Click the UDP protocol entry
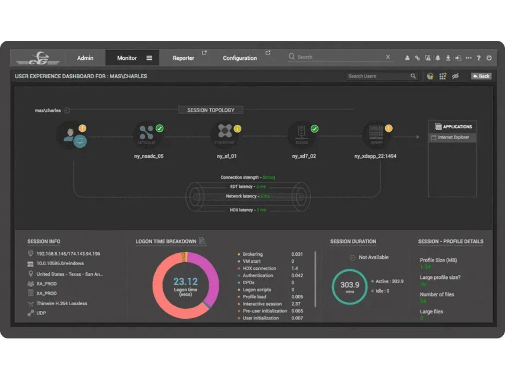The image size is (505, 379). [x=41, y=313]
